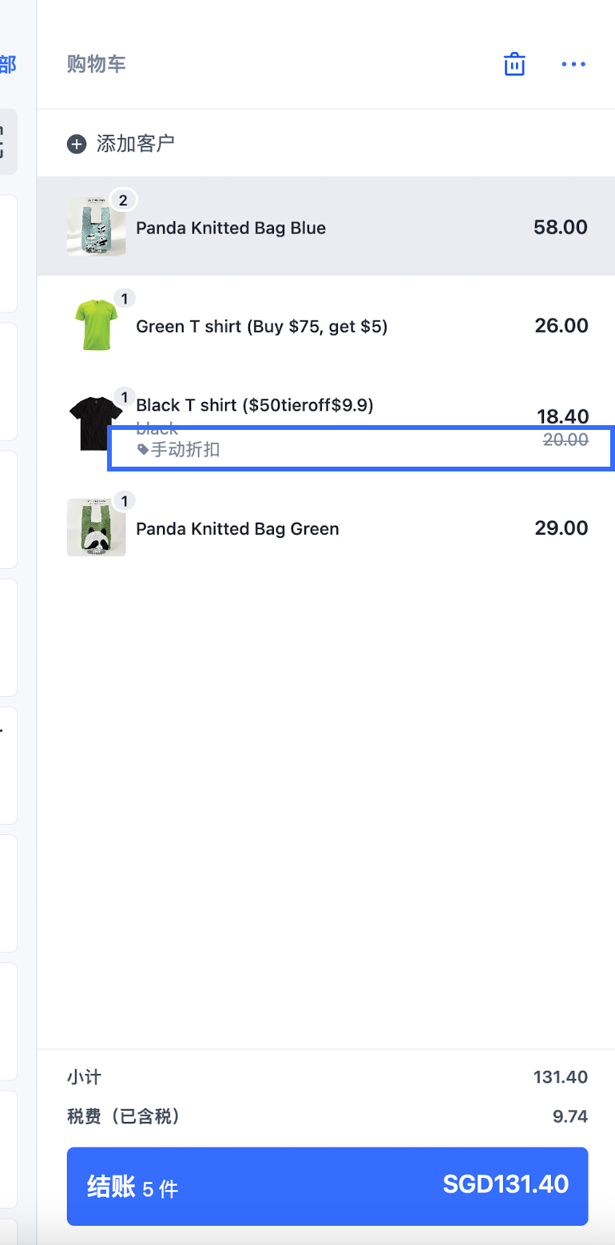Click the black T shirt product image
The image size is (615, 1245).
coord(97,423)
